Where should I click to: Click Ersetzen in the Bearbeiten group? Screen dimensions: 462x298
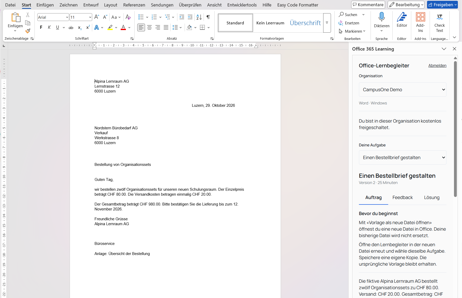349,23
